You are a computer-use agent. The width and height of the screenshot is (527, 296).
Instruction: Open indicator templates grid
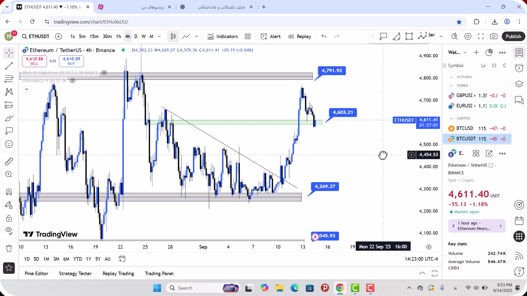coord(248,36)
